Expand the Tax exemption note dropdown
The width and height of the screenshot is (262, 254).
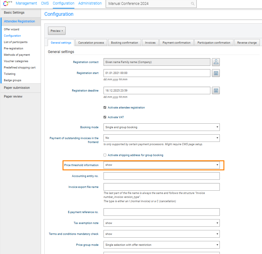pos(162,223)
